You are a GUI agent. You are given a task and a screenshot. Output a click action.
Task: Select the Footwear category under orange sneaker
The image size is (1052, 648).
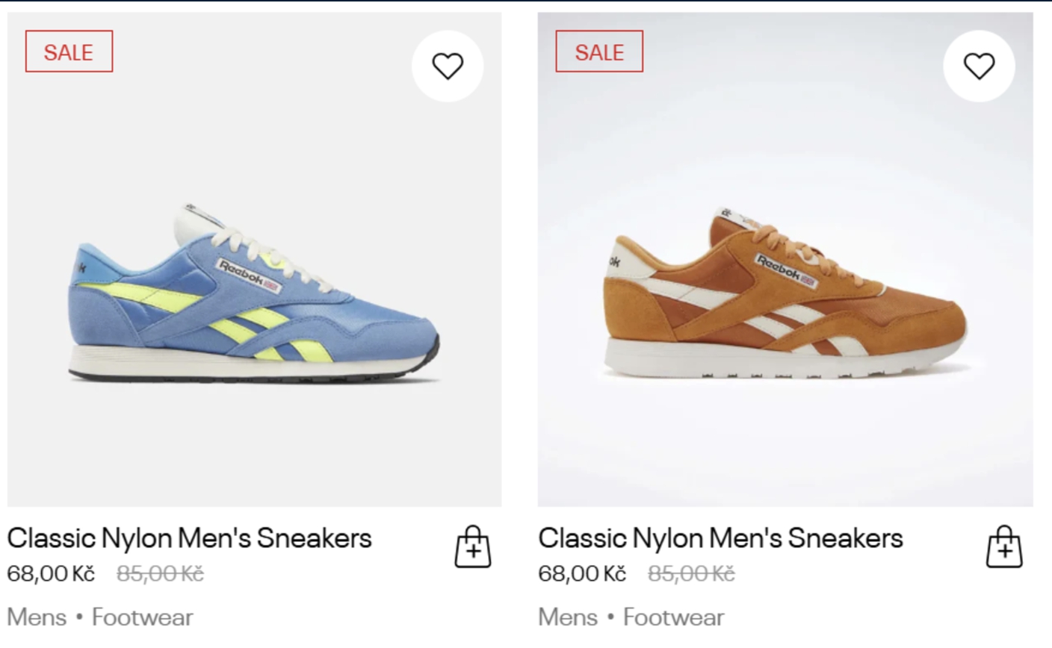pos(673,617)
